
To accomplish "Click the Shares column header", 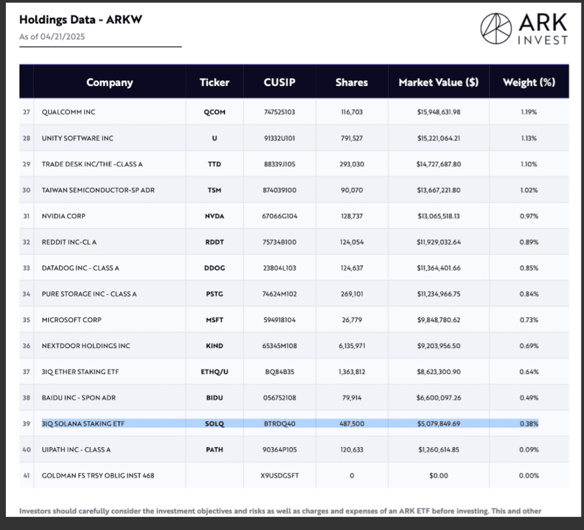I will tap(352, 82).
